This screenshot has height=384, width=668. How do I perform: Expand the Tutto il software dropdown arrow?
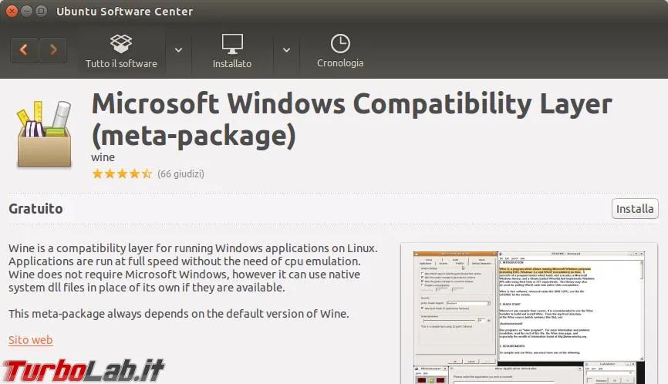pyautogui.click(x=178, y=50)
